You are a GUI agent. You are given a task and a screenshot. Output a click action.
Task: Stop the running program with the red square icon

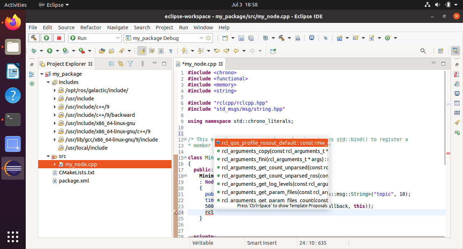click(59, 38)
